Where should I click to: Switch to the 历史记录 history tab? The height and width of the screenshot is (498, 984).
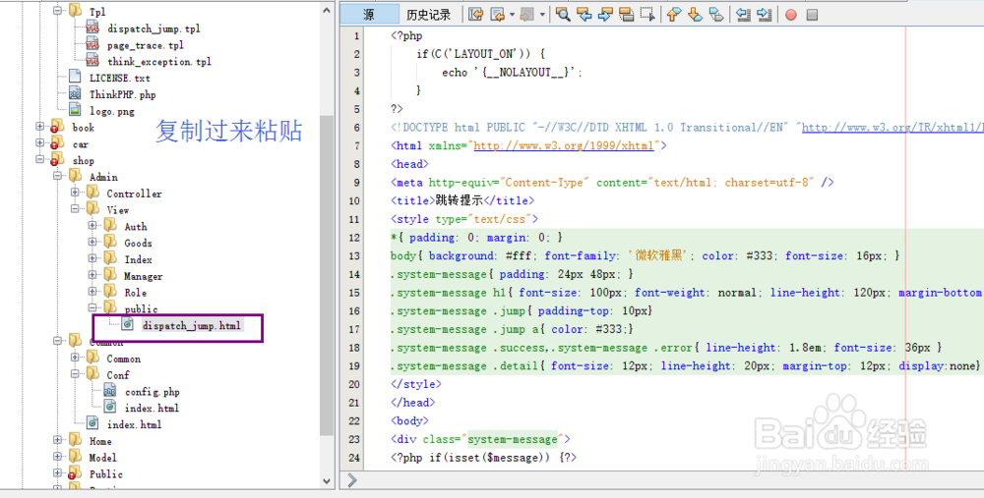tap(429, 15)
